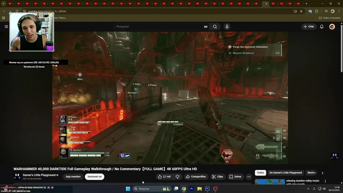Go back using Chrome's back arrow
Image resolution: width=343 pixels, height=193 pixels.
click(x=4, y=11)
